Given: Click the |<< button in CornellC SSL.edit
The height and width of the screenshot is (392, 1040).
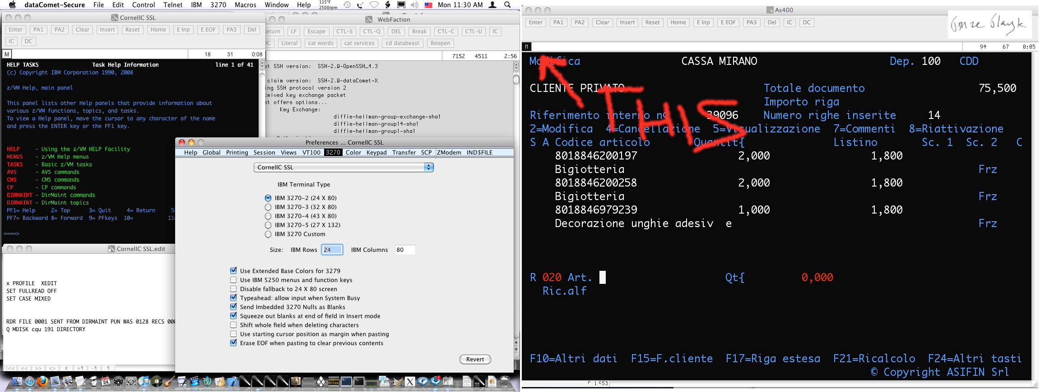Looking at the screenshot, I should [10, 368].
